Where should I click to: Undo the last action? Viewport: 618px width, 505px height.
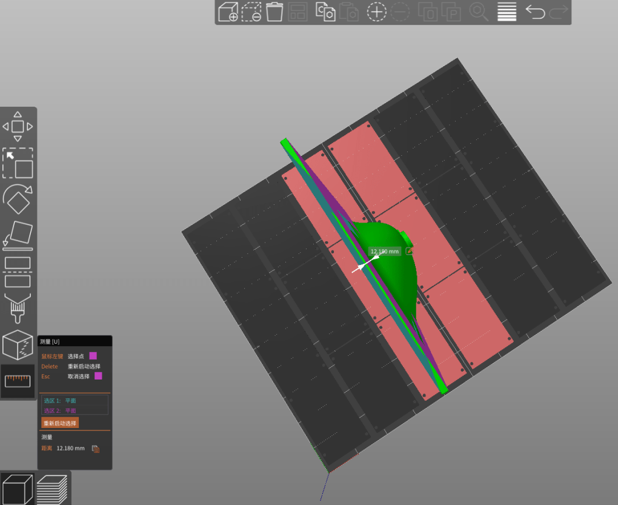534,12
